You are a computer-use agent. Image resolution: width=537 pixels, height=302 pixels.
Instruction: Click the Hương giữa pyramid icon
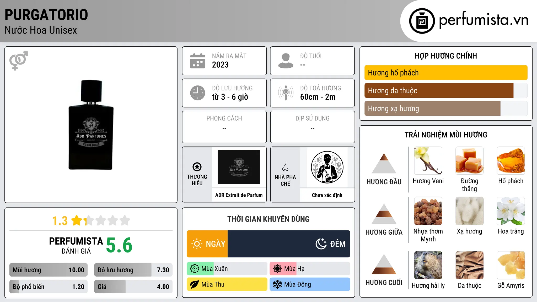(384, 213)
